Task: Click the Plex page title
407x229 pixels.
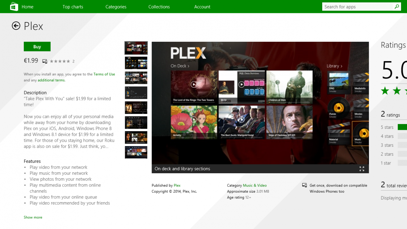Action: tap(33, 26)
